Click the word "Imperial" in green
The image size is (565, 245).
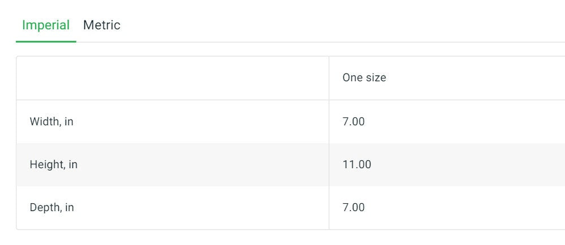coord(46,25)
